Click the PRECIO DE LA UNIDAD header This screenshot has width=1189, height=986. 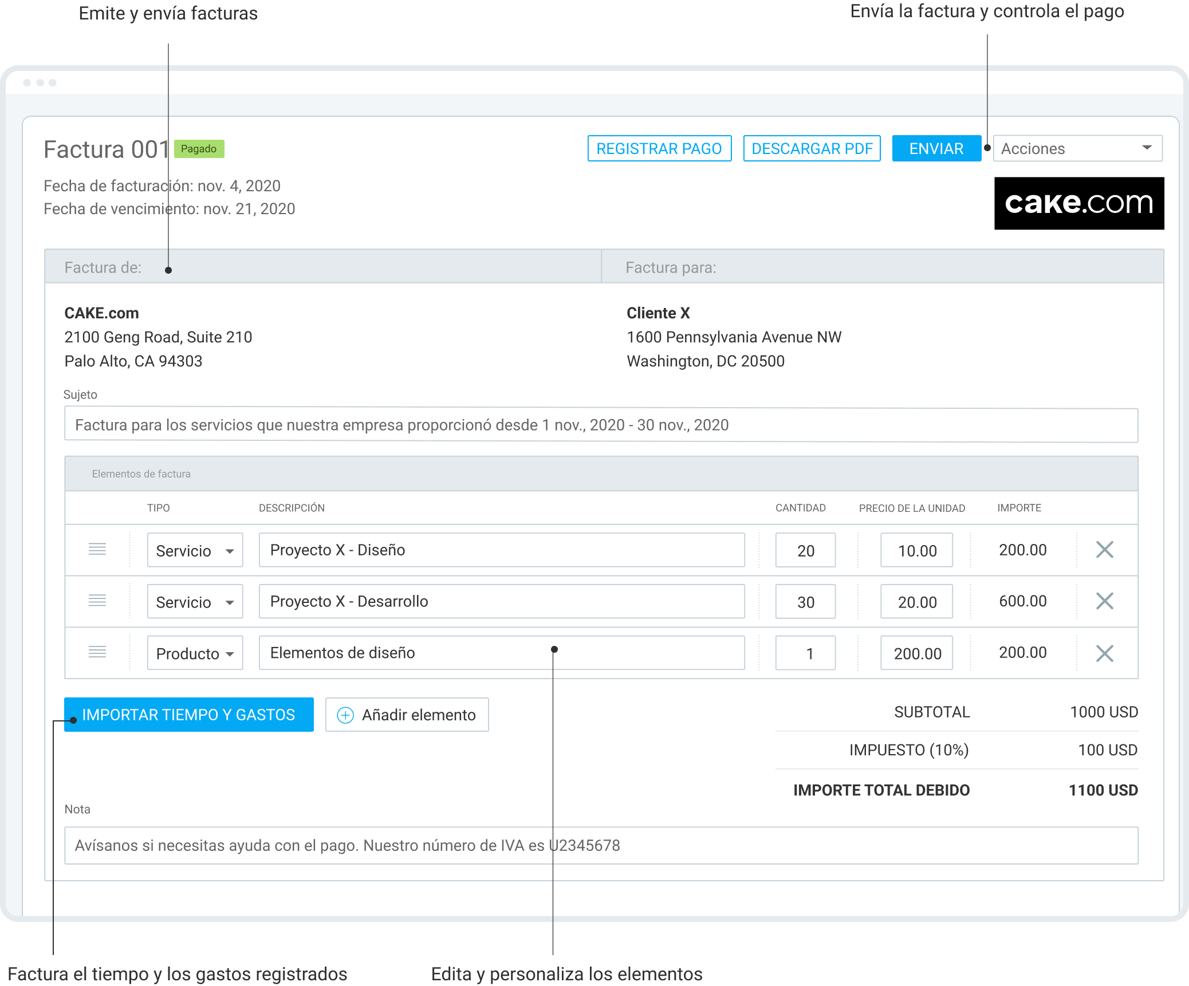tap(912, 508)
